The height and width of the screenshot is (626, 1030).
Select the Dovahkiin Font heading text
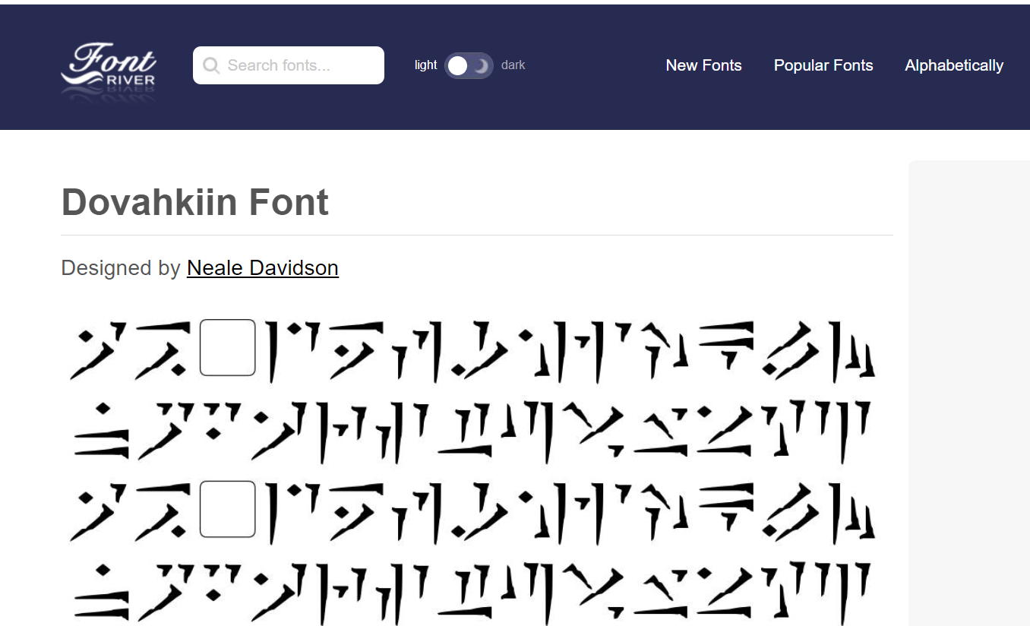pyautogui.click(x=195, y=202)
